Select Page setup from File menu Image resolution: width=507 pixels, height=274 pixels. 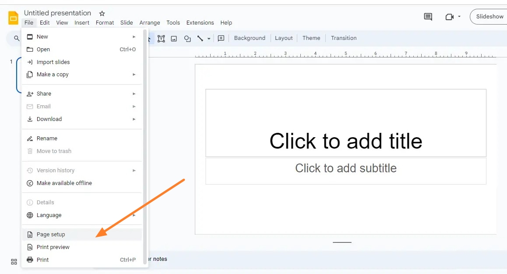coord(51,234)
